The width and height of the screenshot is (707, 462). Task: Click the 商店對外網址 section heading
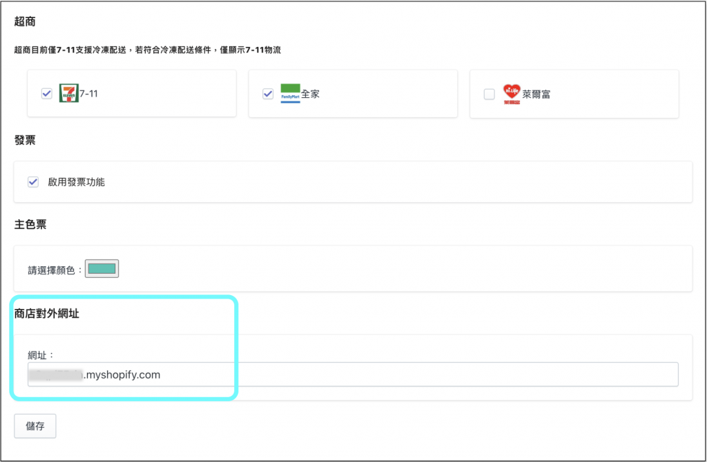tap(48, 314)
